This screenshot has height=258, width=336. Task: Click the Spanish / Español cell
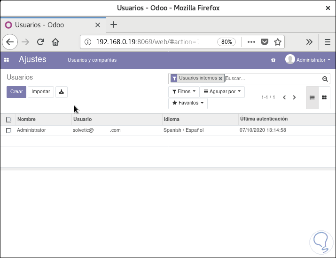(183, 130)
